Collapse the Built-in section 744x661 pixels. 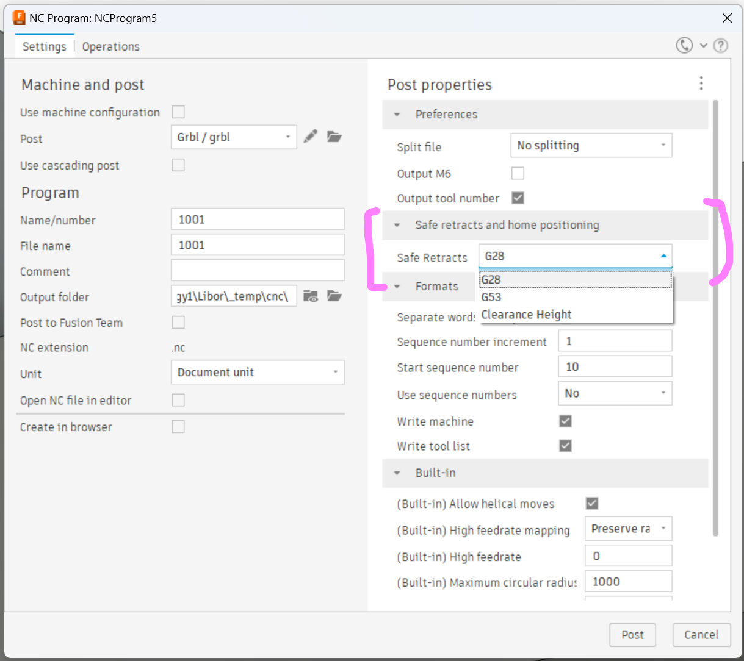[x=397, y=473]
